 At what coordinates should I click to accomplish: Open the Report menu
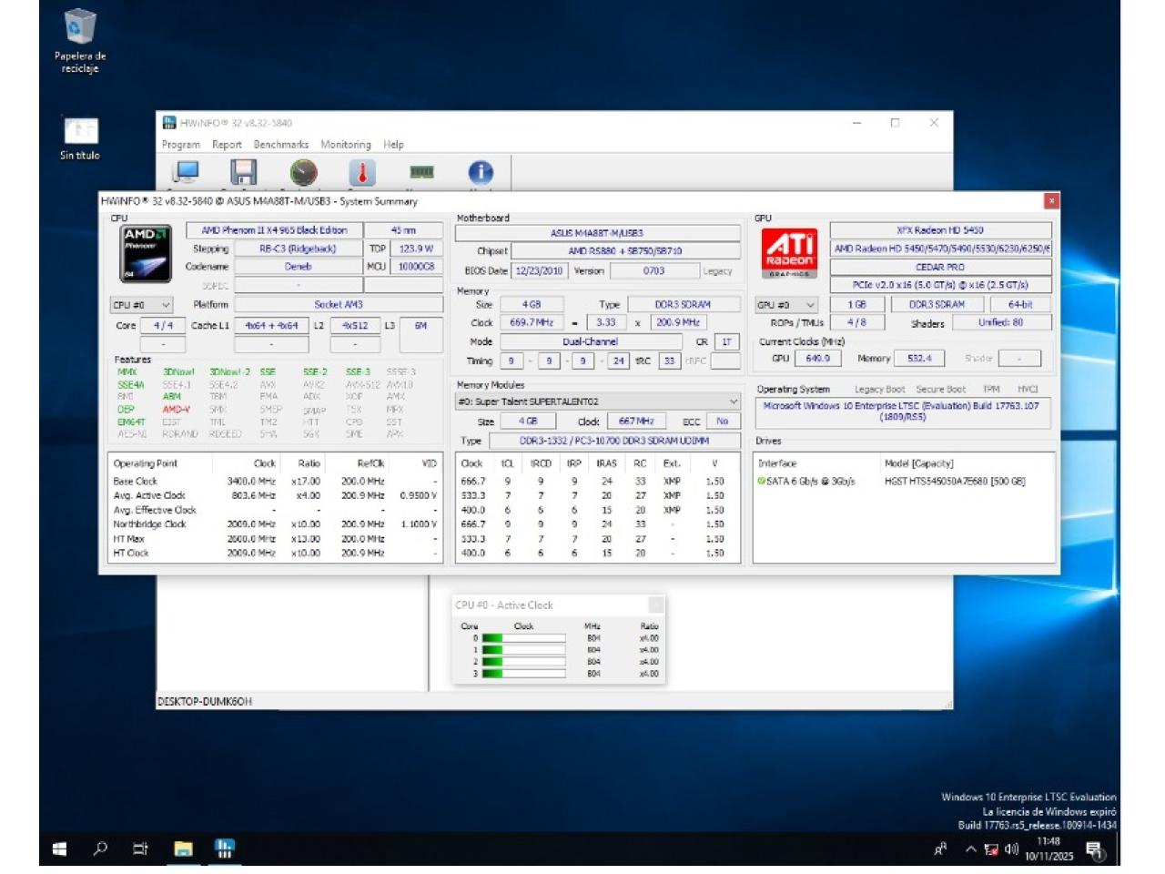coord(227,145)
